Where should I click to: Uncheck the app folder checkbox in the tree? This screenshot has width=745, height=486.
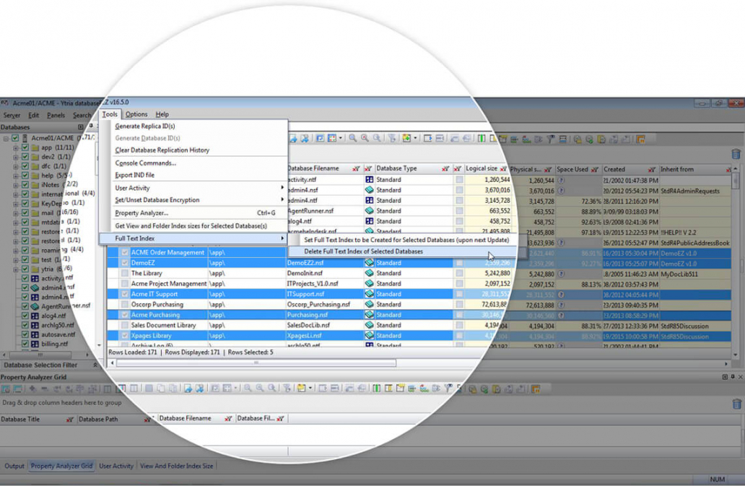click(25, 147)
